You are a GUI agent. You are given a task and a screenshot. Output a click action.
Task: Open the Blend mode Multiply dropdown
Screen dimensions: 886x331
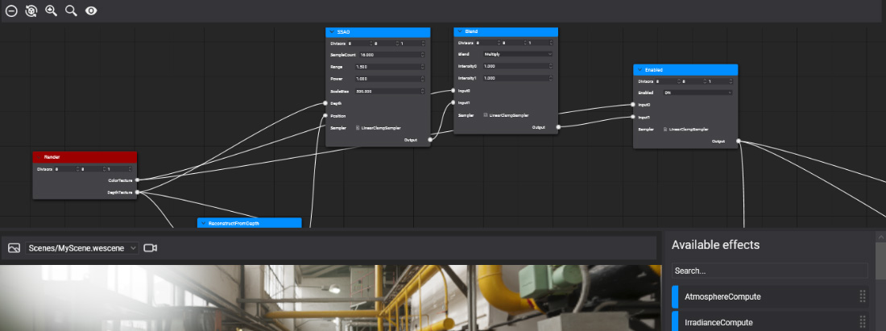[515, 54]
